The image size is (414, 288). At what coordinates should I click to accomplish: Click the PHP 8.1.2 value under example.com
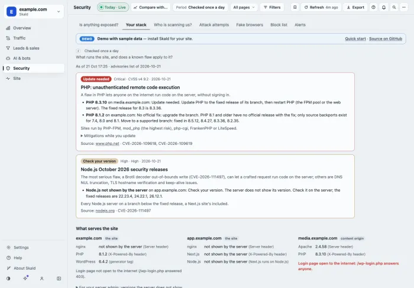[x=103, y=254]
